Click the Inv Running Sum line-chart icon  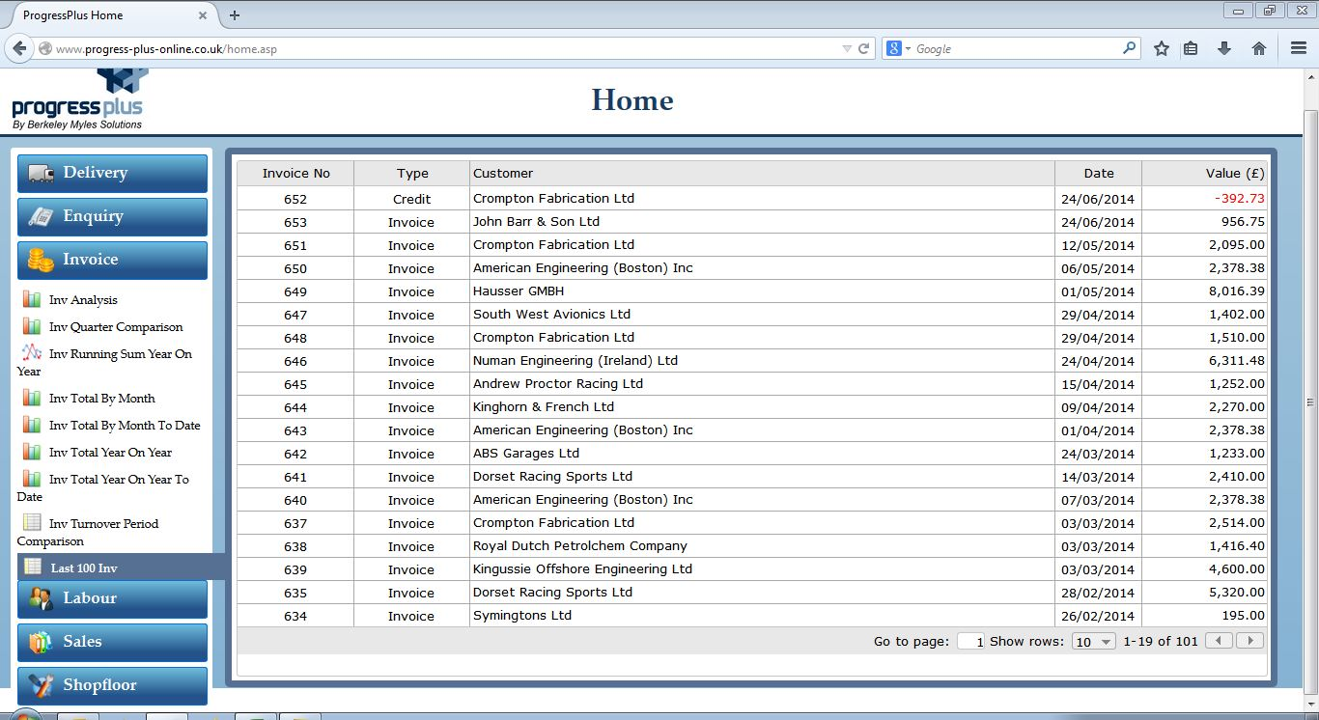32,353
